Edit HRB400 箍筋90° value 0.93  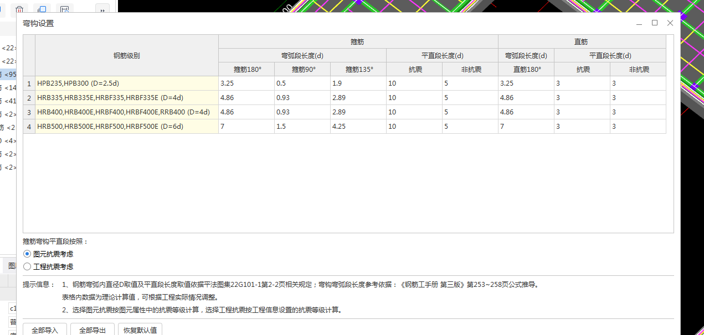tap(302, 112)
